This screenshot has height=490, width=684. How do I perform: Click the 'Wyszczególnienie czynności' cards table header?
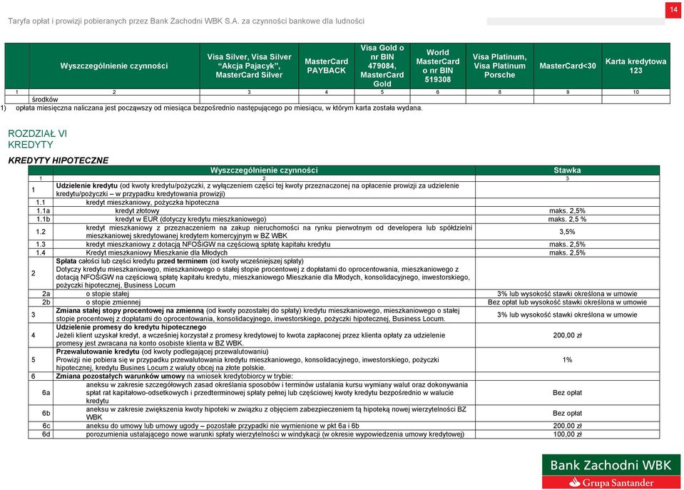tap(114, 66)
